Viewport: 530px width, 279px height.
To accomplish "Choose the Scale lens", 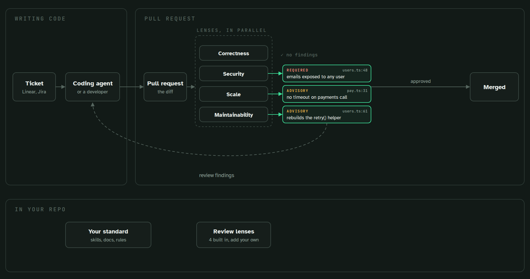I will click(234, 94).
